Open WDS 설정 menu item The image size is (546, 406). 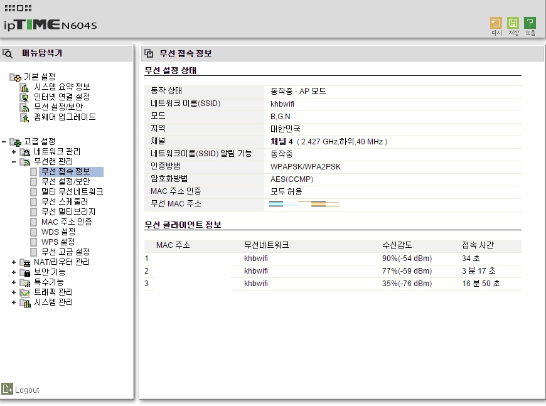58,232
